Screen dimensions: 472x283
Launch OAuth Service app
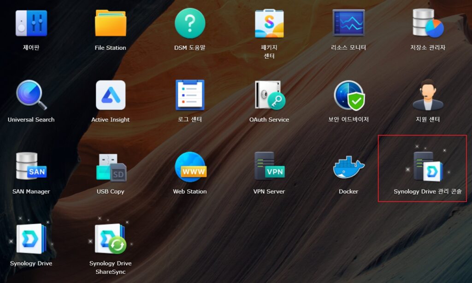tap(269, 95)
